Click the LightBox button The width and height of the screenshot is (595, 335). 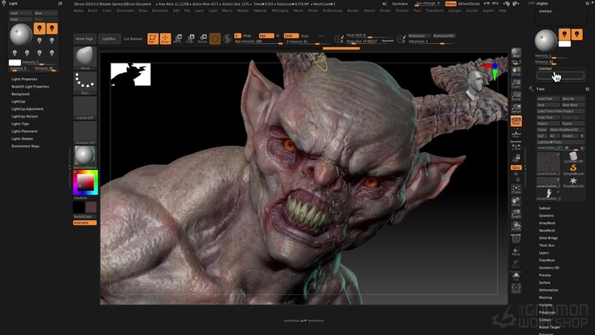pos(108,38)
